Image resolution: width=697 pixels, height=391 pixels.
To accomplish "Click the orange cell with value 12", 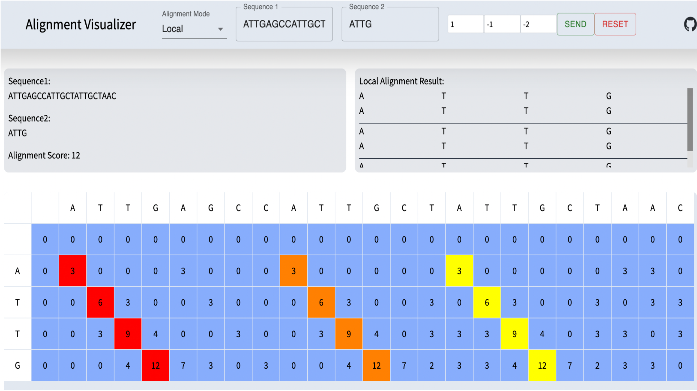I will tap(376, 365).
